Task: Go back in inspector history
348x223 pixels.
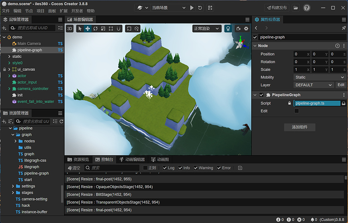Action: click(256, 28)
